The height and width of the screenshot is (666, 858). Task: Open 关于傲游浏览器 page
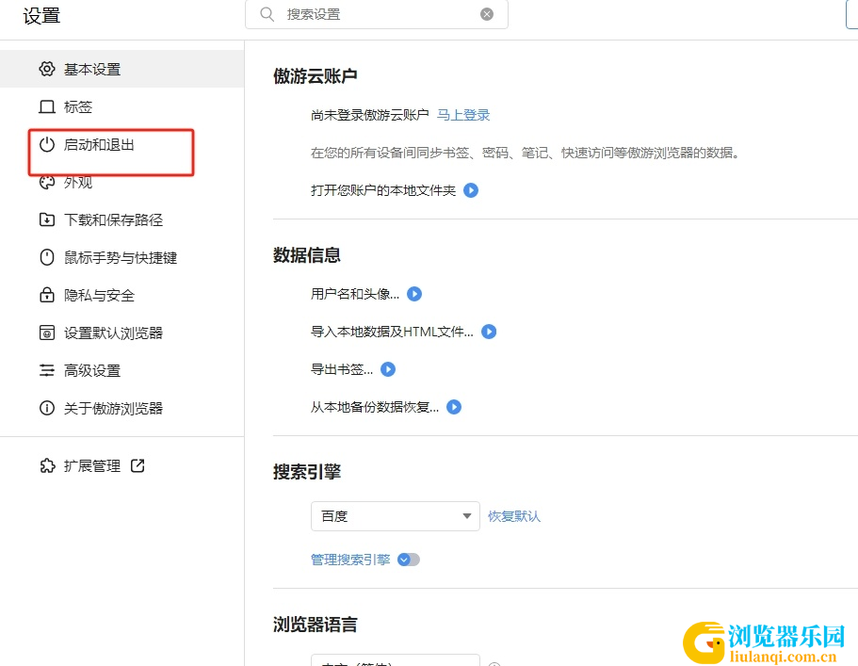[122, 408]
